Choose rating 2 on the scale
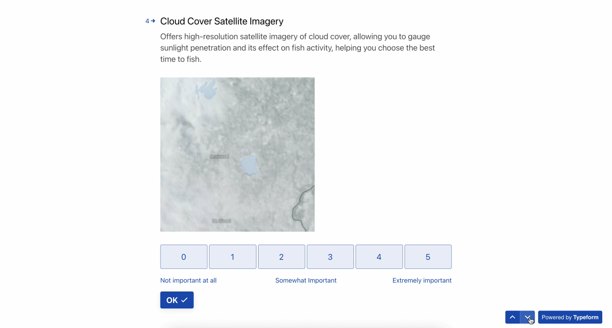The height and width of the screenshot is (328, 612). pyautogui.click(x=281, y=257)
